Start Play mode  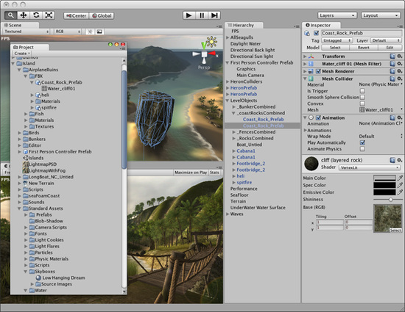(189, 15)
